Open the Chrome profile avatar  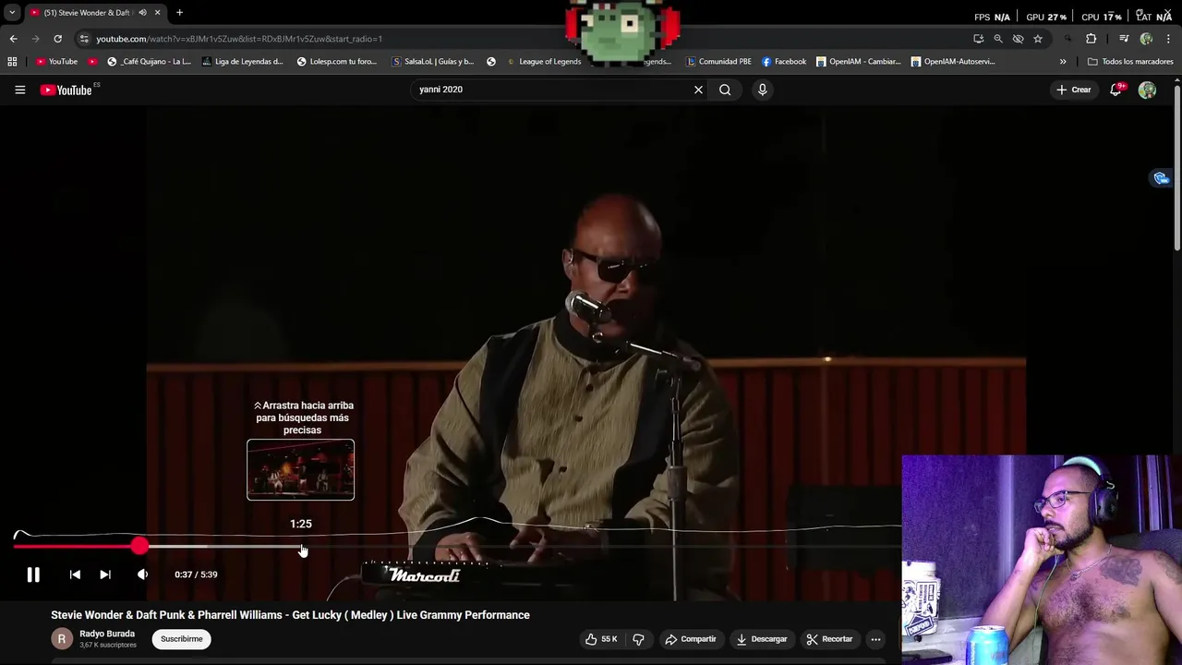(x=1146, y=39)
